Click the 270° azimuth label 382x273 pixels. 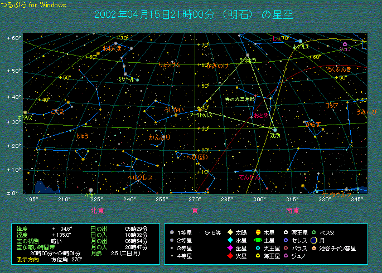coord(195,200)
